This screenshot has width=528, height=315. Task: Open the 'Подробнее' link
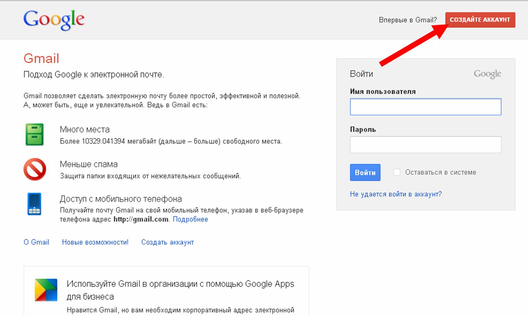[x=190, y=219]
